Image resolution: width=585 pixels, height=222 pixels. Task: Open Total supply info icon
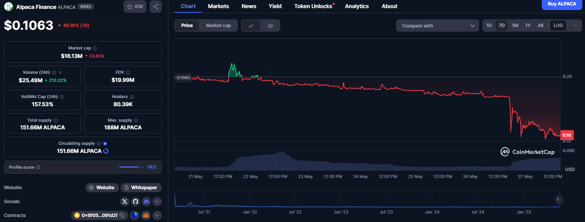pos(56,120)
